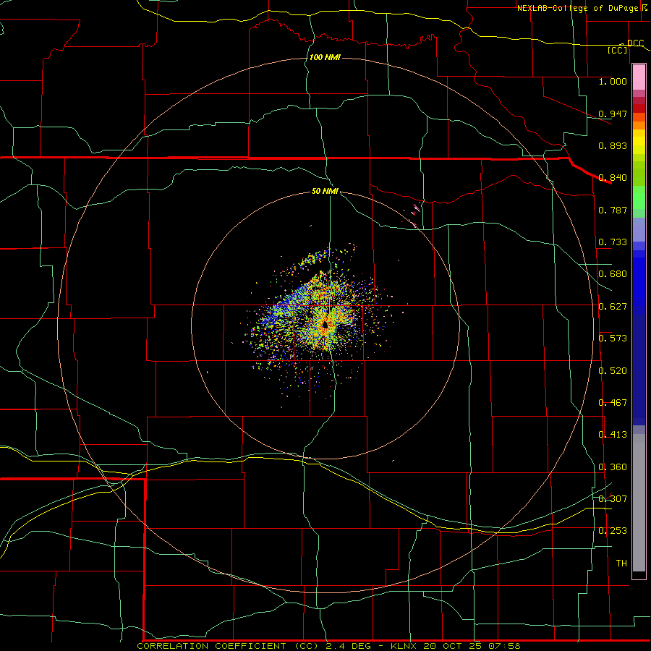Viewport: 651px width, 651px height.
Task: Click the 0.573 scale label
Action: tap(613, 339)
